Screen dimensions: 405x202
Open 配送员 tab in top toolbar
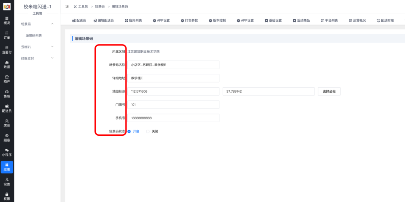(x=79, y=21)
